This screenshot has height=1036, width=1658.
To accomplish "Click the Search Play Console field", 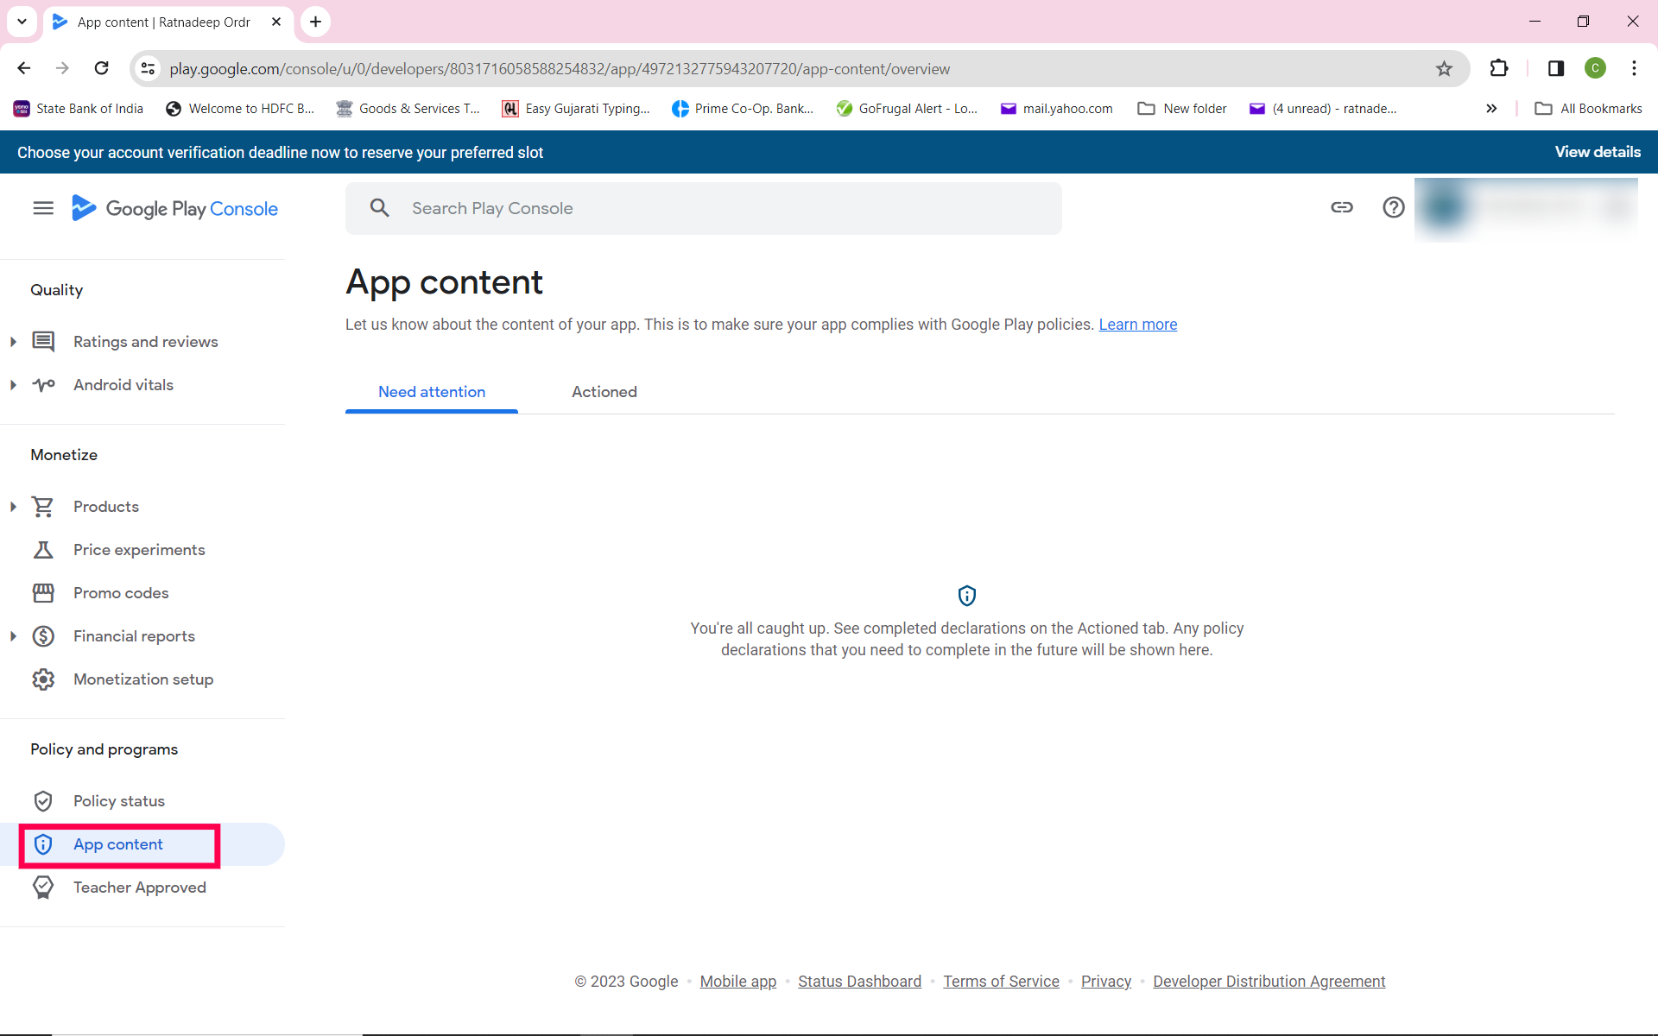I will point(703,208).
